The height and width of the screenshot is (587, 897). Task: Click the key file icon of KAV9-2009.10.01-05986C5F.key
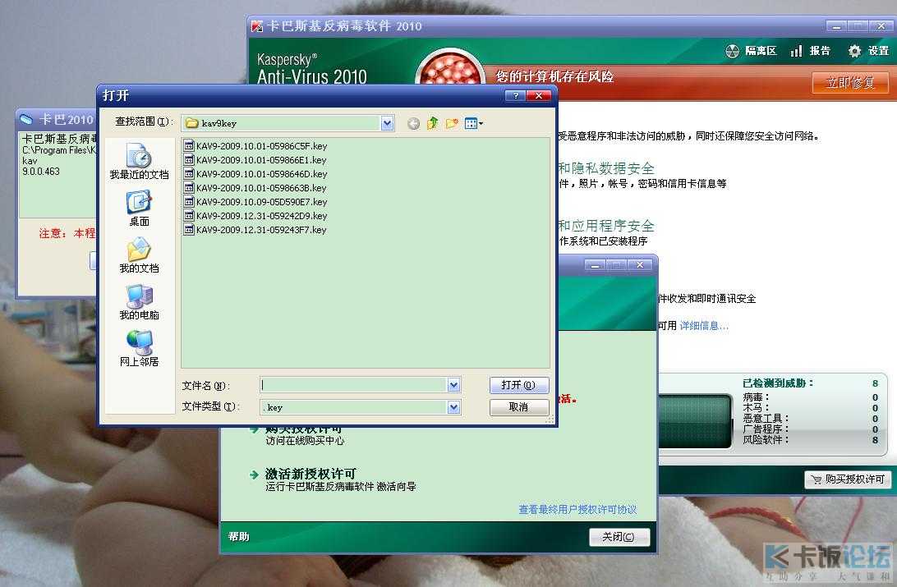click(x=189, y=146)
